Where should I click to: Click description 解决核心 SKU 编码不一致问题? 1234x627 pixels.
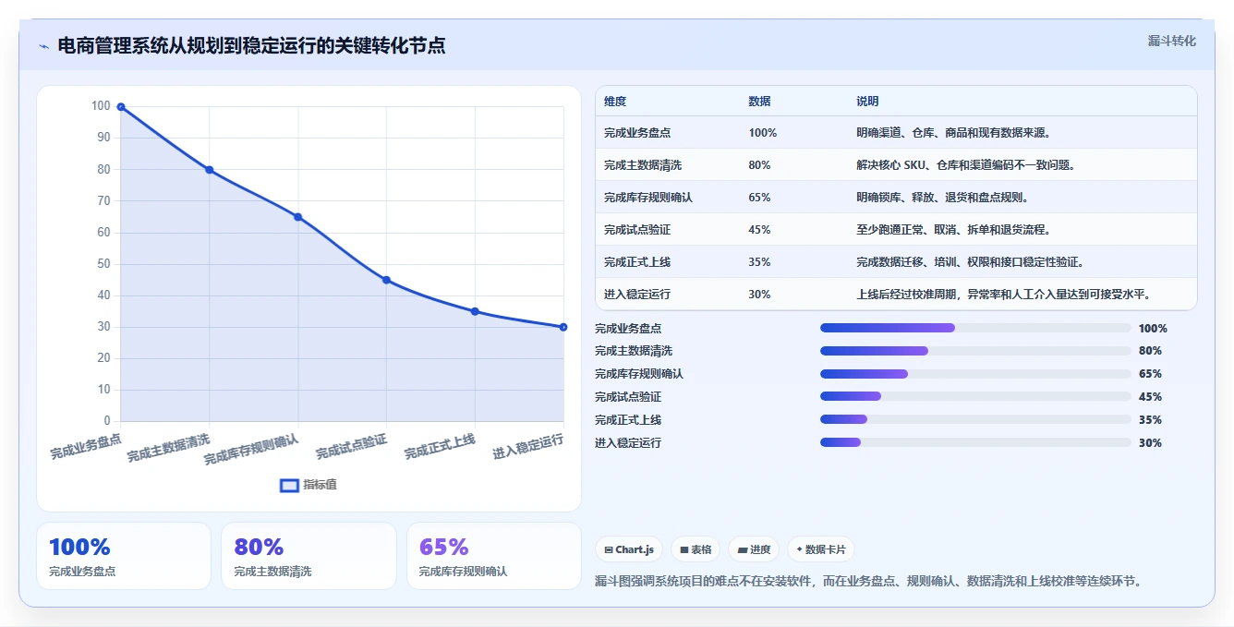pos(965,165)
